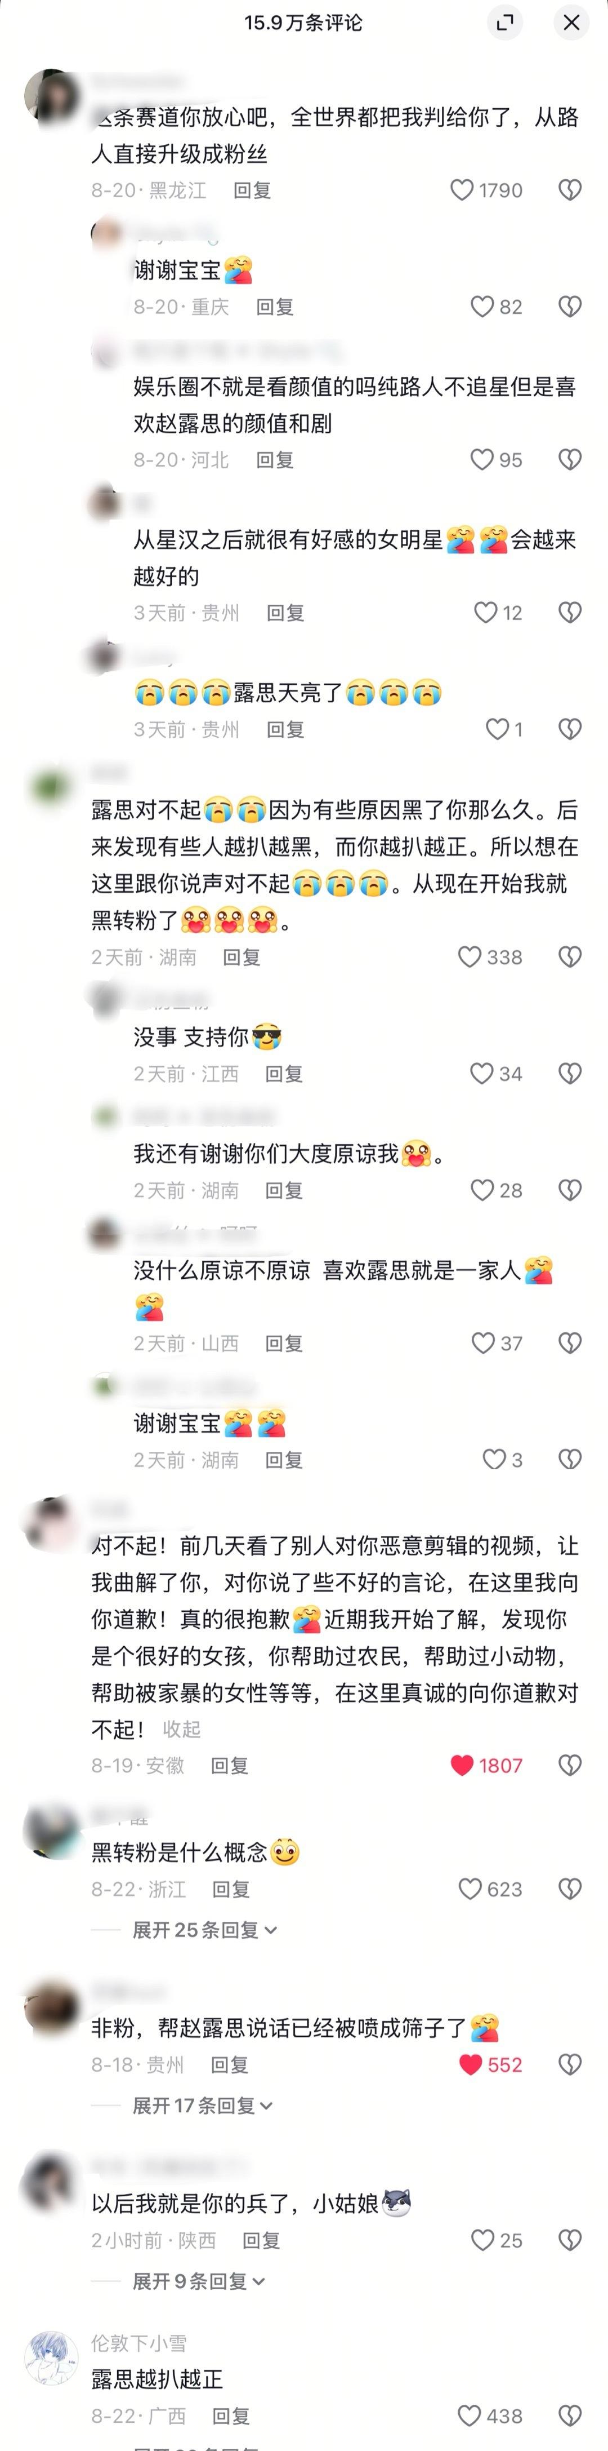Tap broken heart beside the 338-like comment

[569, 957]
